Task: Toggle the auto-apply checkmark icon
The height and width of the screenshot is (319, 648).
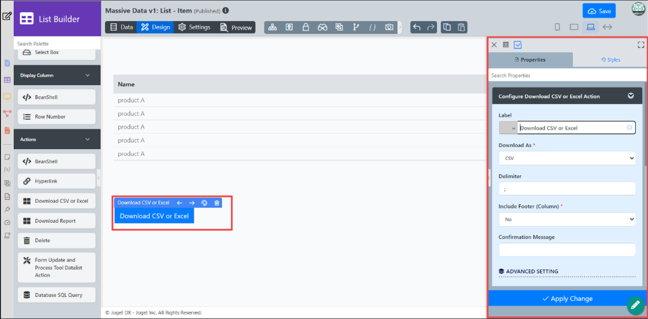Action: tap(518, 45)
